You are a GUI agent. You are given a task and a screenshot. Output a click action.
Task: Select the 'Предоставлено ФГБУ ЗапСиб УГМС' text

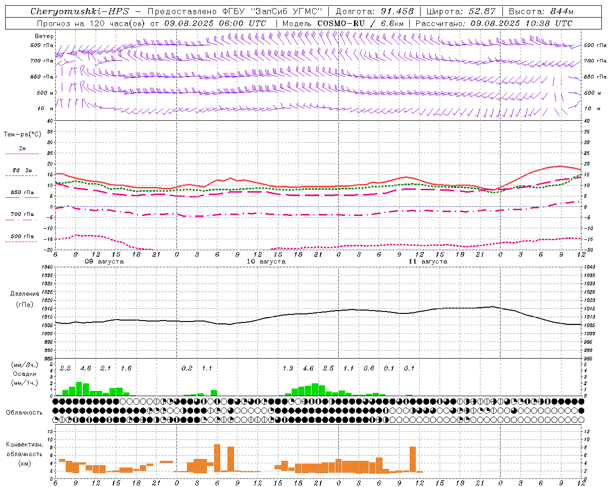(x=235, y=11)
